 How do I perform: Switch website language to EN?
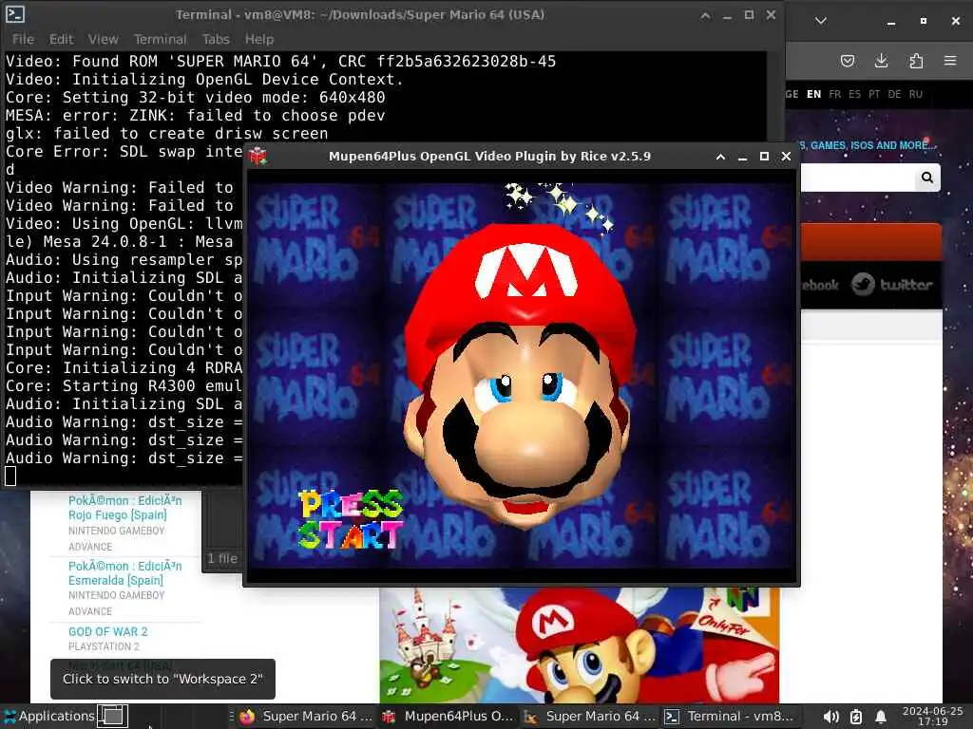click(813, 94)
